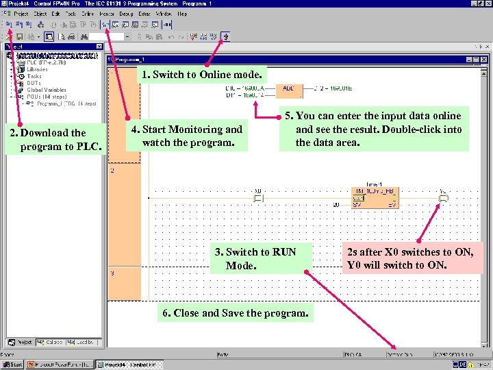493x370 pixels.
Task: Click the editor scrollbar up arrow
Action: 483,73
